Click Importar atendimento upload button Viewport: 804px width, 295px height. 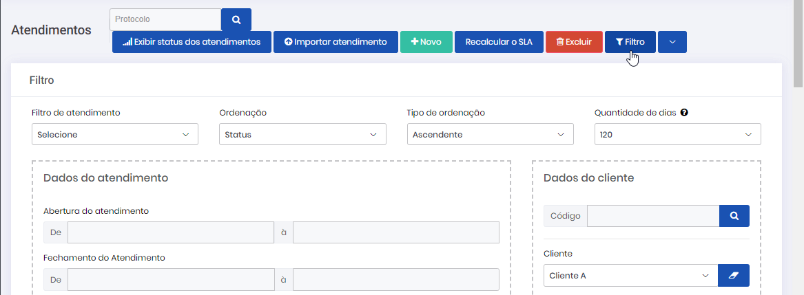tap(336, 42)
